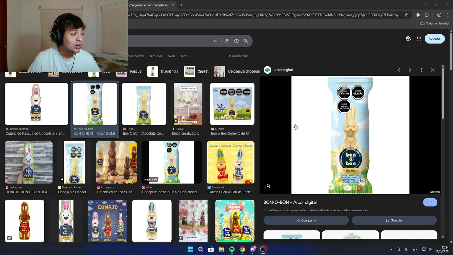Click the ESP language indicator in tray
The image size is (453, 255).
pos(415,249)
